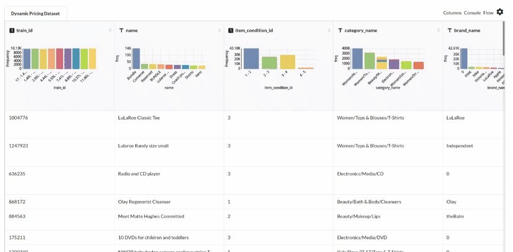The height and width of the screenshot is (252, 513).
Task: Select cell with train_id 636235
Action: pyautogui.click(x=60, y=181)
